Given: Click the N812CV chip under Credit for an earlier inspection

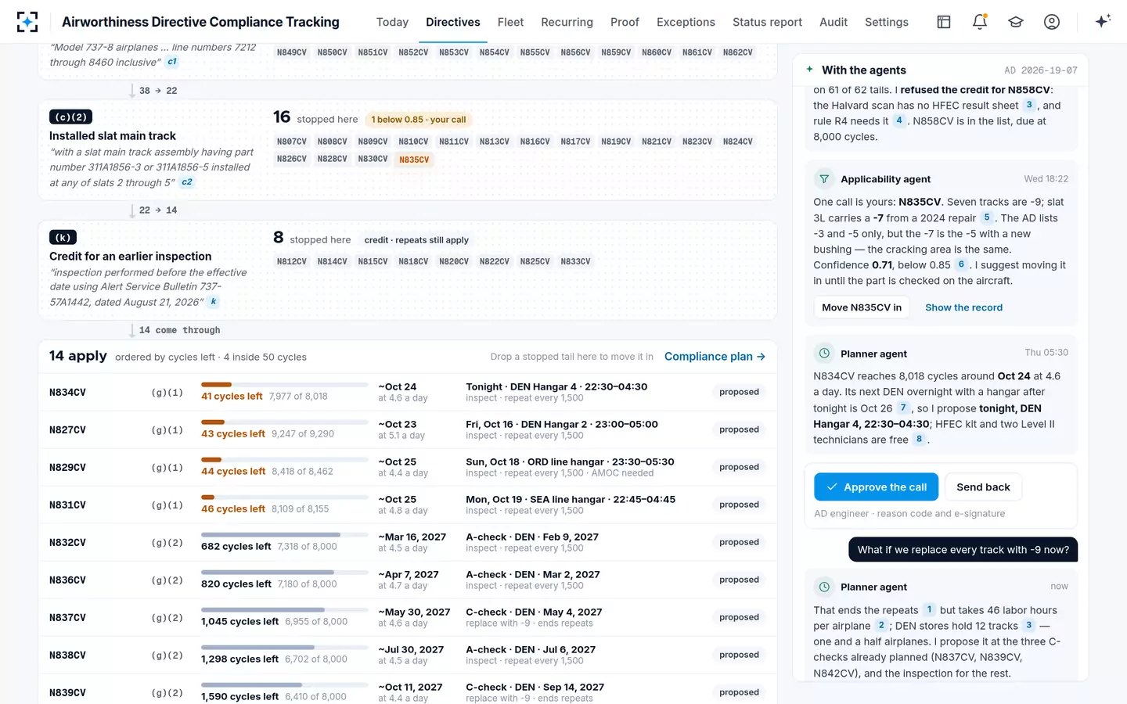Looking at the screenshot, I should (x=292, y=261).
